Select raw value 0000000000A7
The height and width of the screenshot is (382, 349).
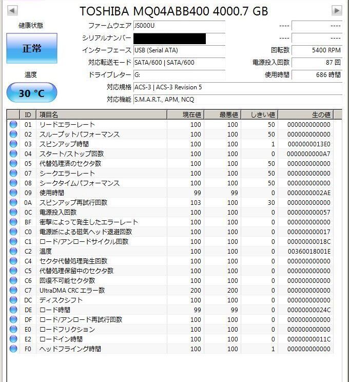308,154
